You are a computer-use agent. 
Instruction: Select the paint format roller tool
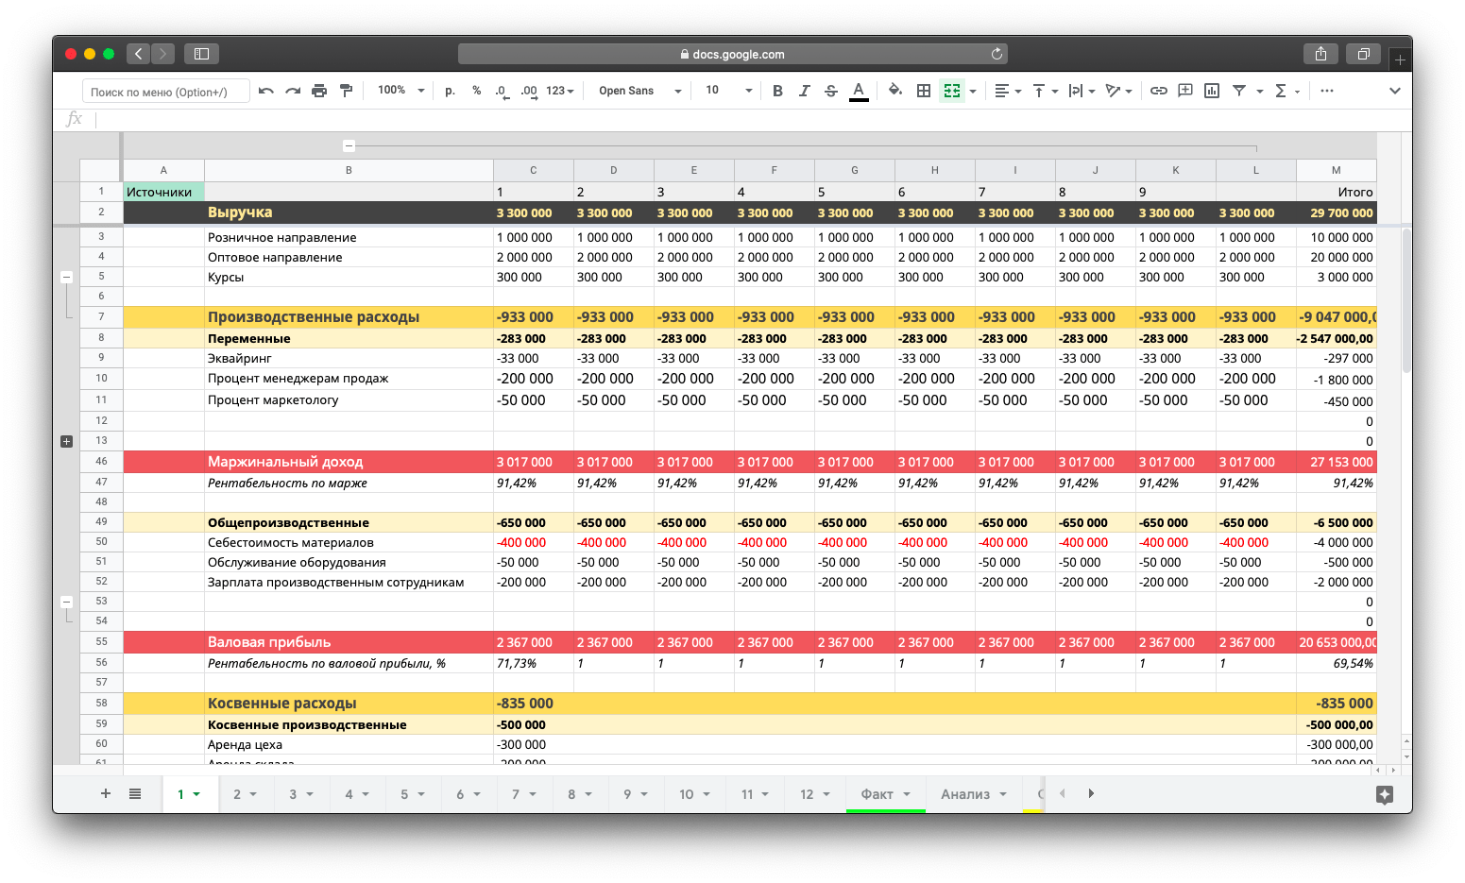346,91
